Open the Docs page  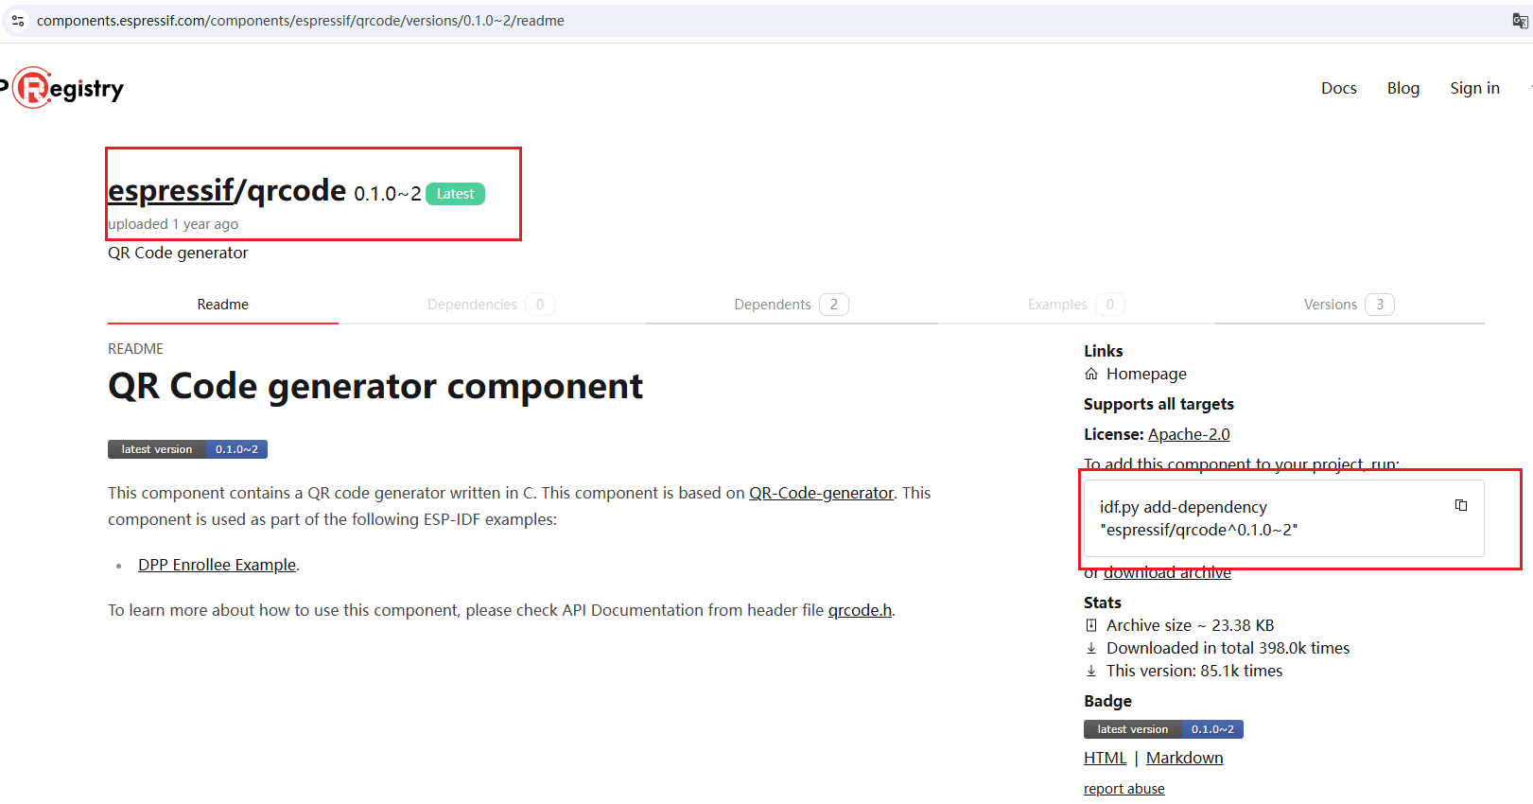point(1338,88)
